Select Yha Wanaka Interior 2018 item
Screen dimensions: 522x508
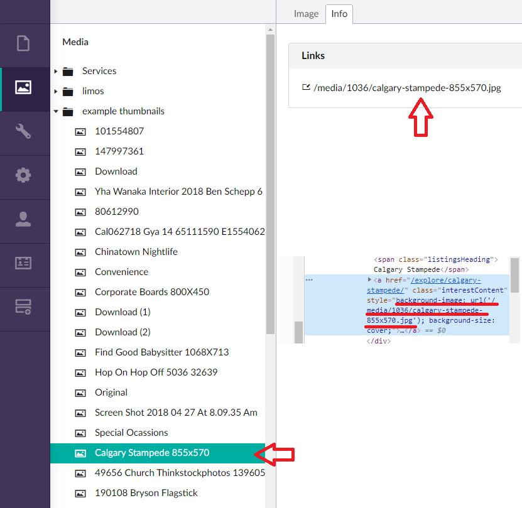point(178,192)
